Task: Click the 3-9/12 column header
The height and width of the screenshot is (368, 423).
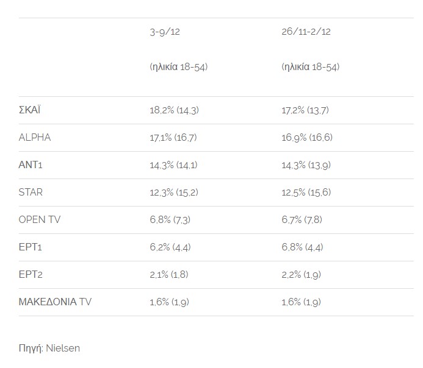Action: pos(165,32)
